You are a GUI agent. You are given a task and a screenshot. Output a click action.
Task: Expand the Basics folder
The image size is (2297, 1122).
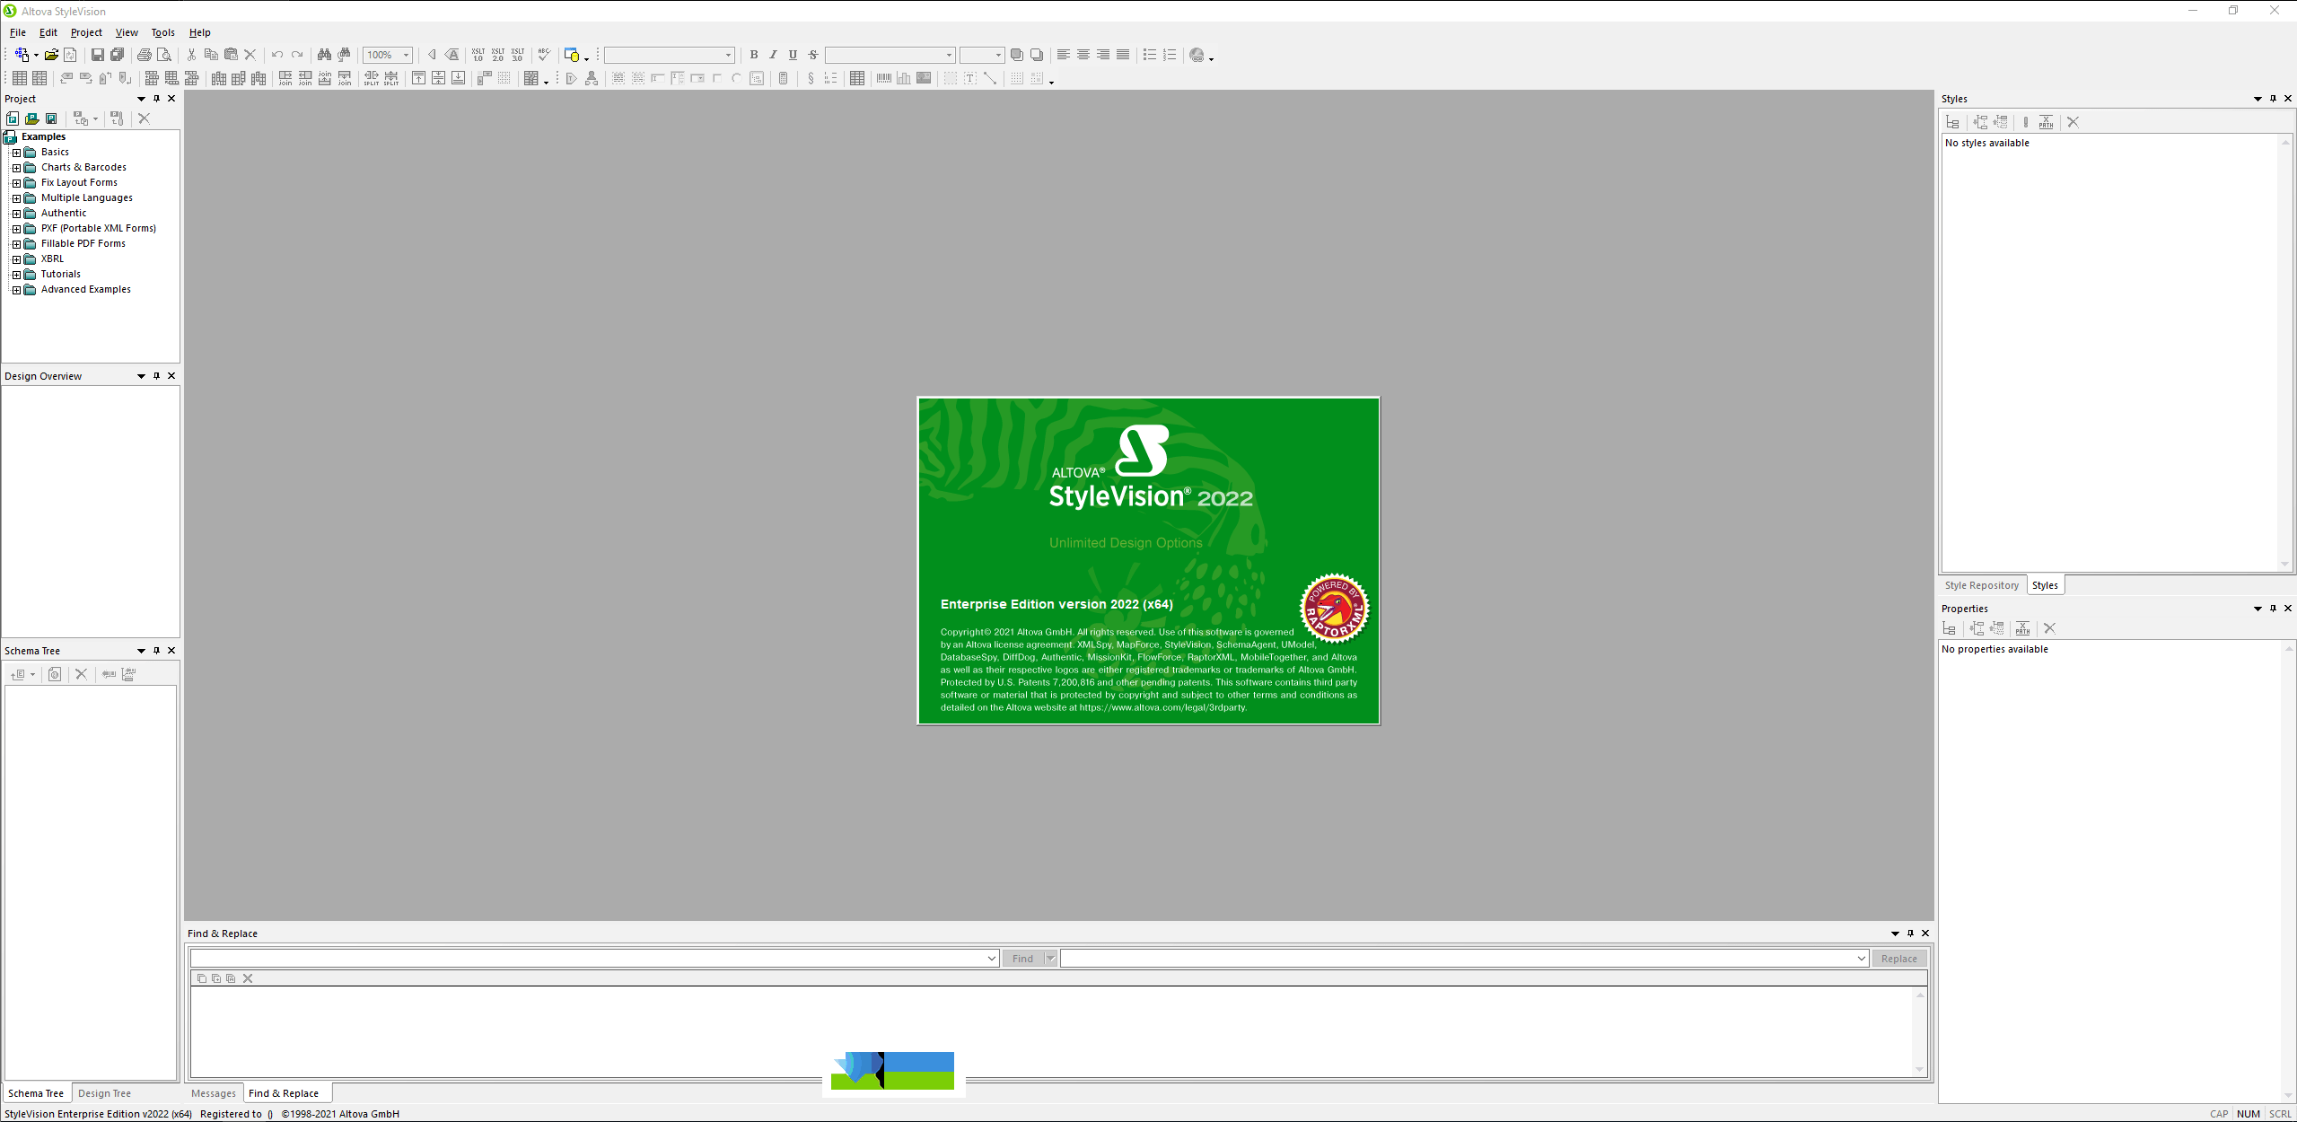click(x=16, y=153)
